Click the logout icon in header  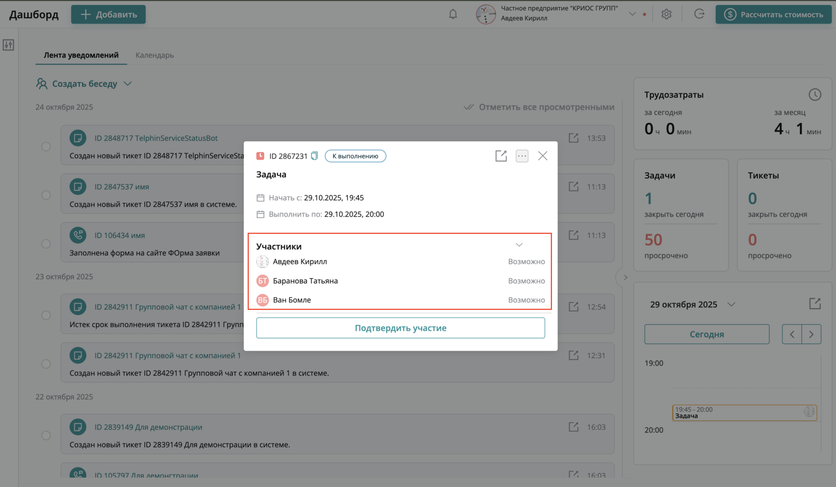click(x=699, y=14)
